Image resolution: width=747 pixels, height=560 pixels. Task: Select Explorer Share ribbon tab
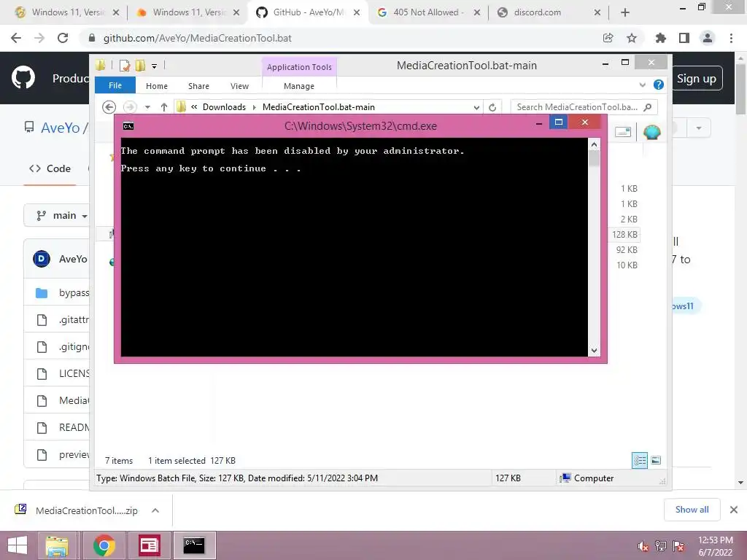tap(198, 86)
